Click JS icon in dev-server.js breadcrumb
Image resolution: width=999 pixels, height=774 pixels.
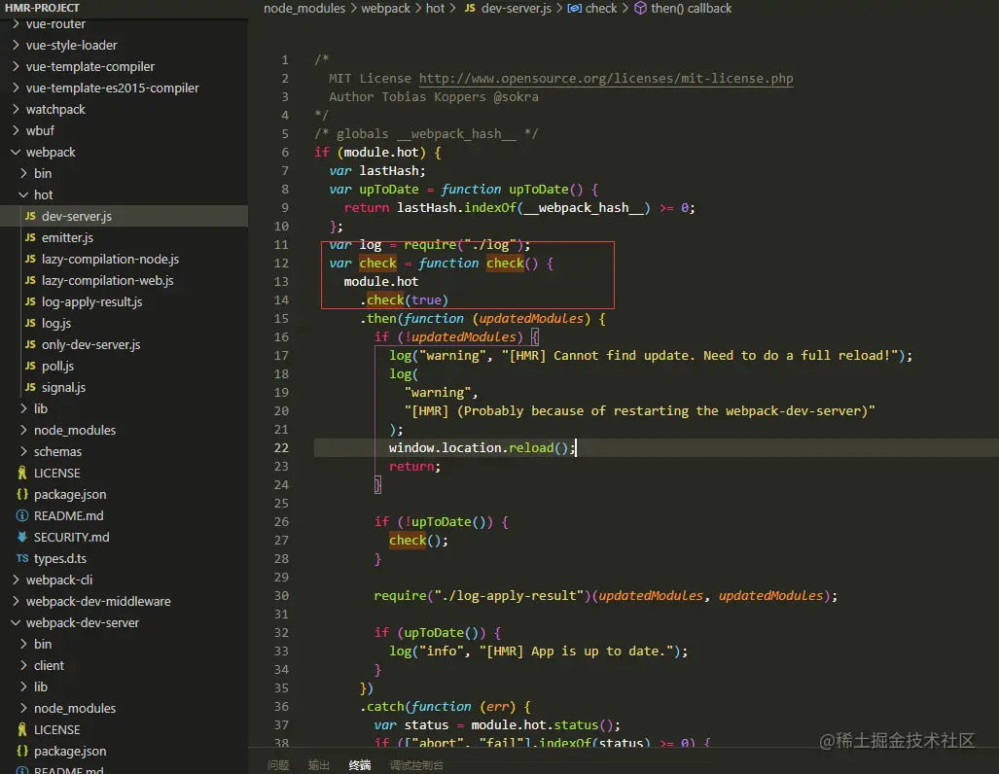pyautogui.click(x=470, y=9)
